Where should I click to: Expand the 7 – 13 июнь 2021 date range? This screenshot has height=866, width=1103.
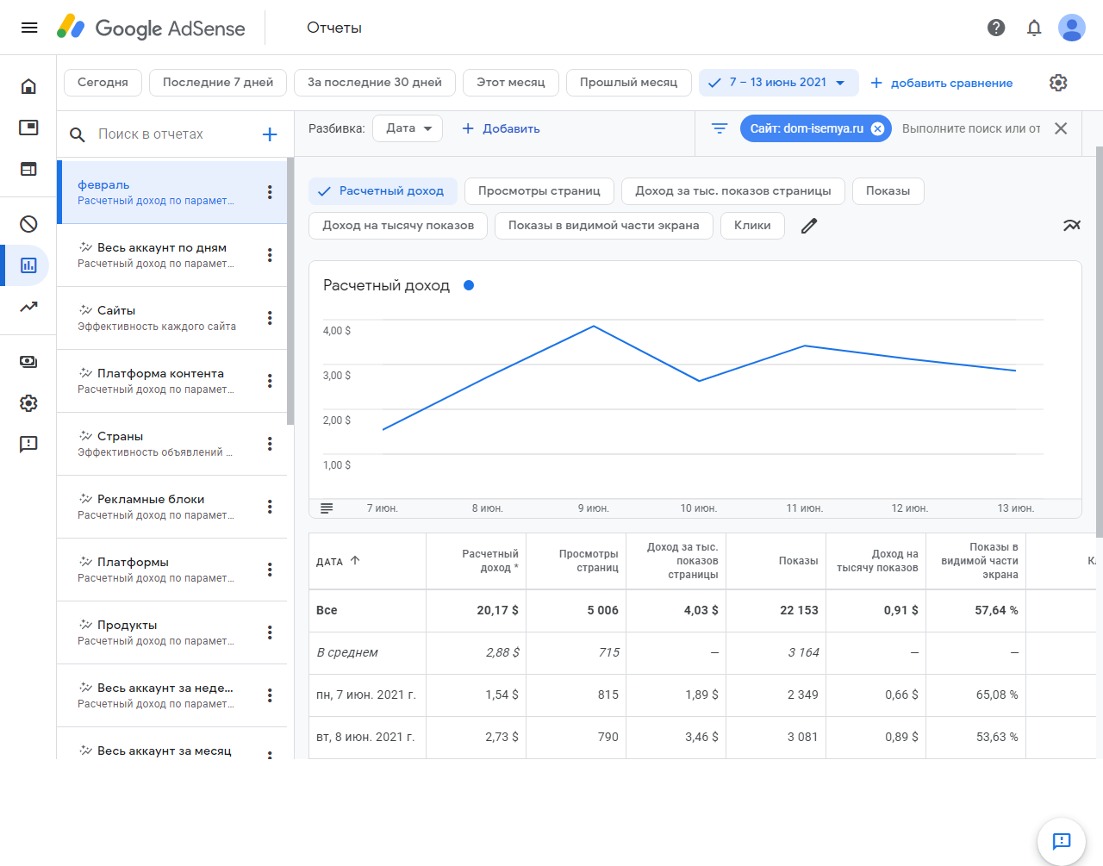point(778,83)
